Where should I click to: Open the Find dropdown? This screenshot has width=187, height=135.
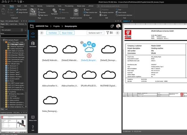point(119,10)
